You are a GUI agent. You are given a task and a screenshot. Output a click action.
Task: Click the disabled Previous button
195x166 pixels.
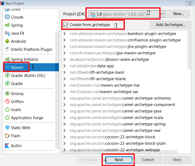[89, 160]
